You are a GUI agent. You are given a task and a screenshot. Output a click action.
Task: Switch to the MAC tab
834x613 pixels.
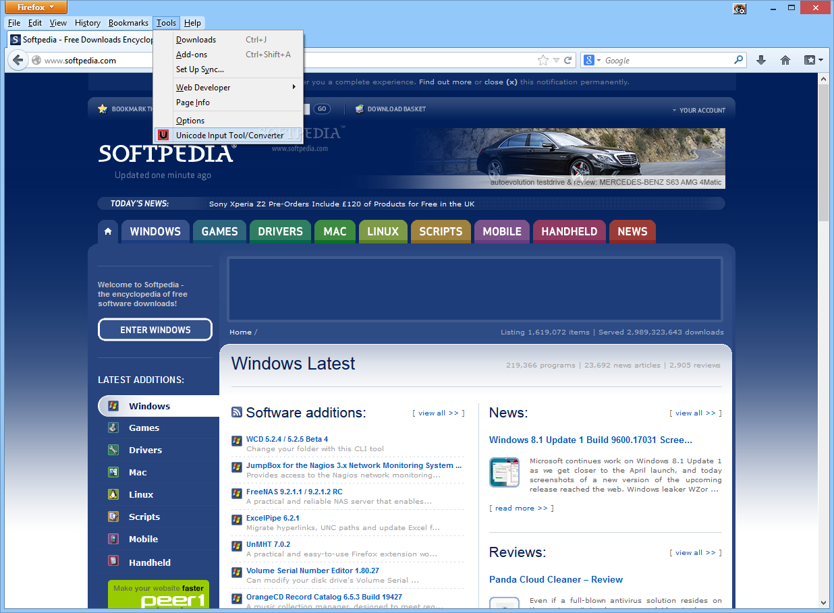click(335, 231)
